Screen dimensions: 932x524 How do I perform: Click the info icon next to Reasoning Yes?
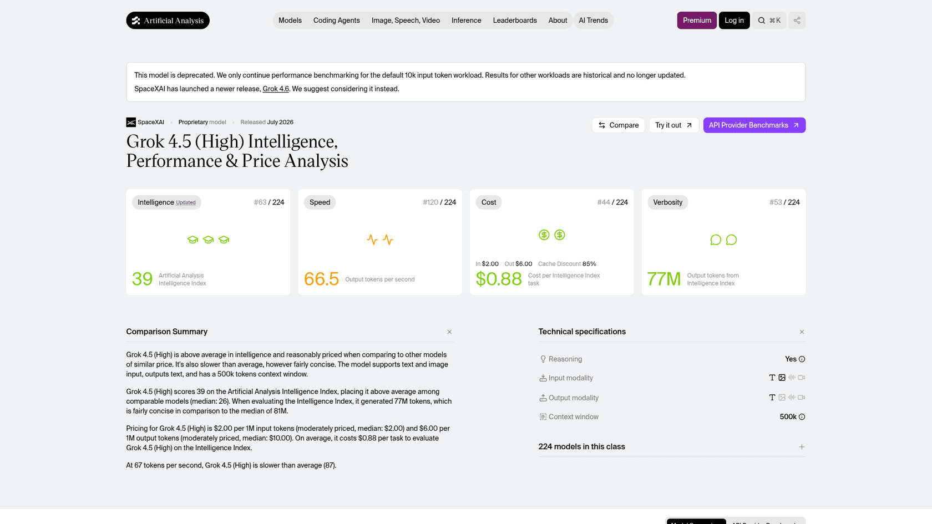click(x=802, y=359)
